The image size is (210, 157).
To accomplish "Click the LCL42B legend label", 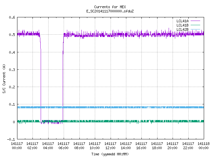I will (x=182, y=29).
